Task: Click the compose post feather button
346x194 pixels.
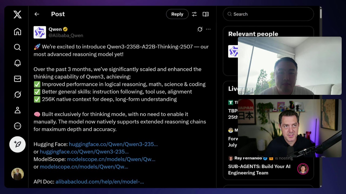Action: (18, 144)
